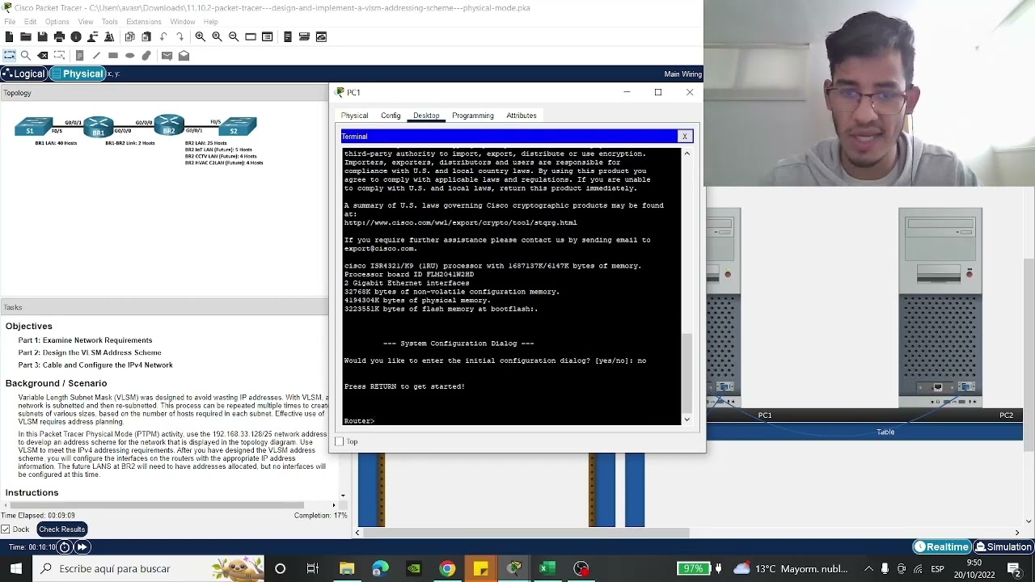Click switch S2 in Topology diagram
Viewport: 1035px width, 582px height.
click(x=236, y=127)
